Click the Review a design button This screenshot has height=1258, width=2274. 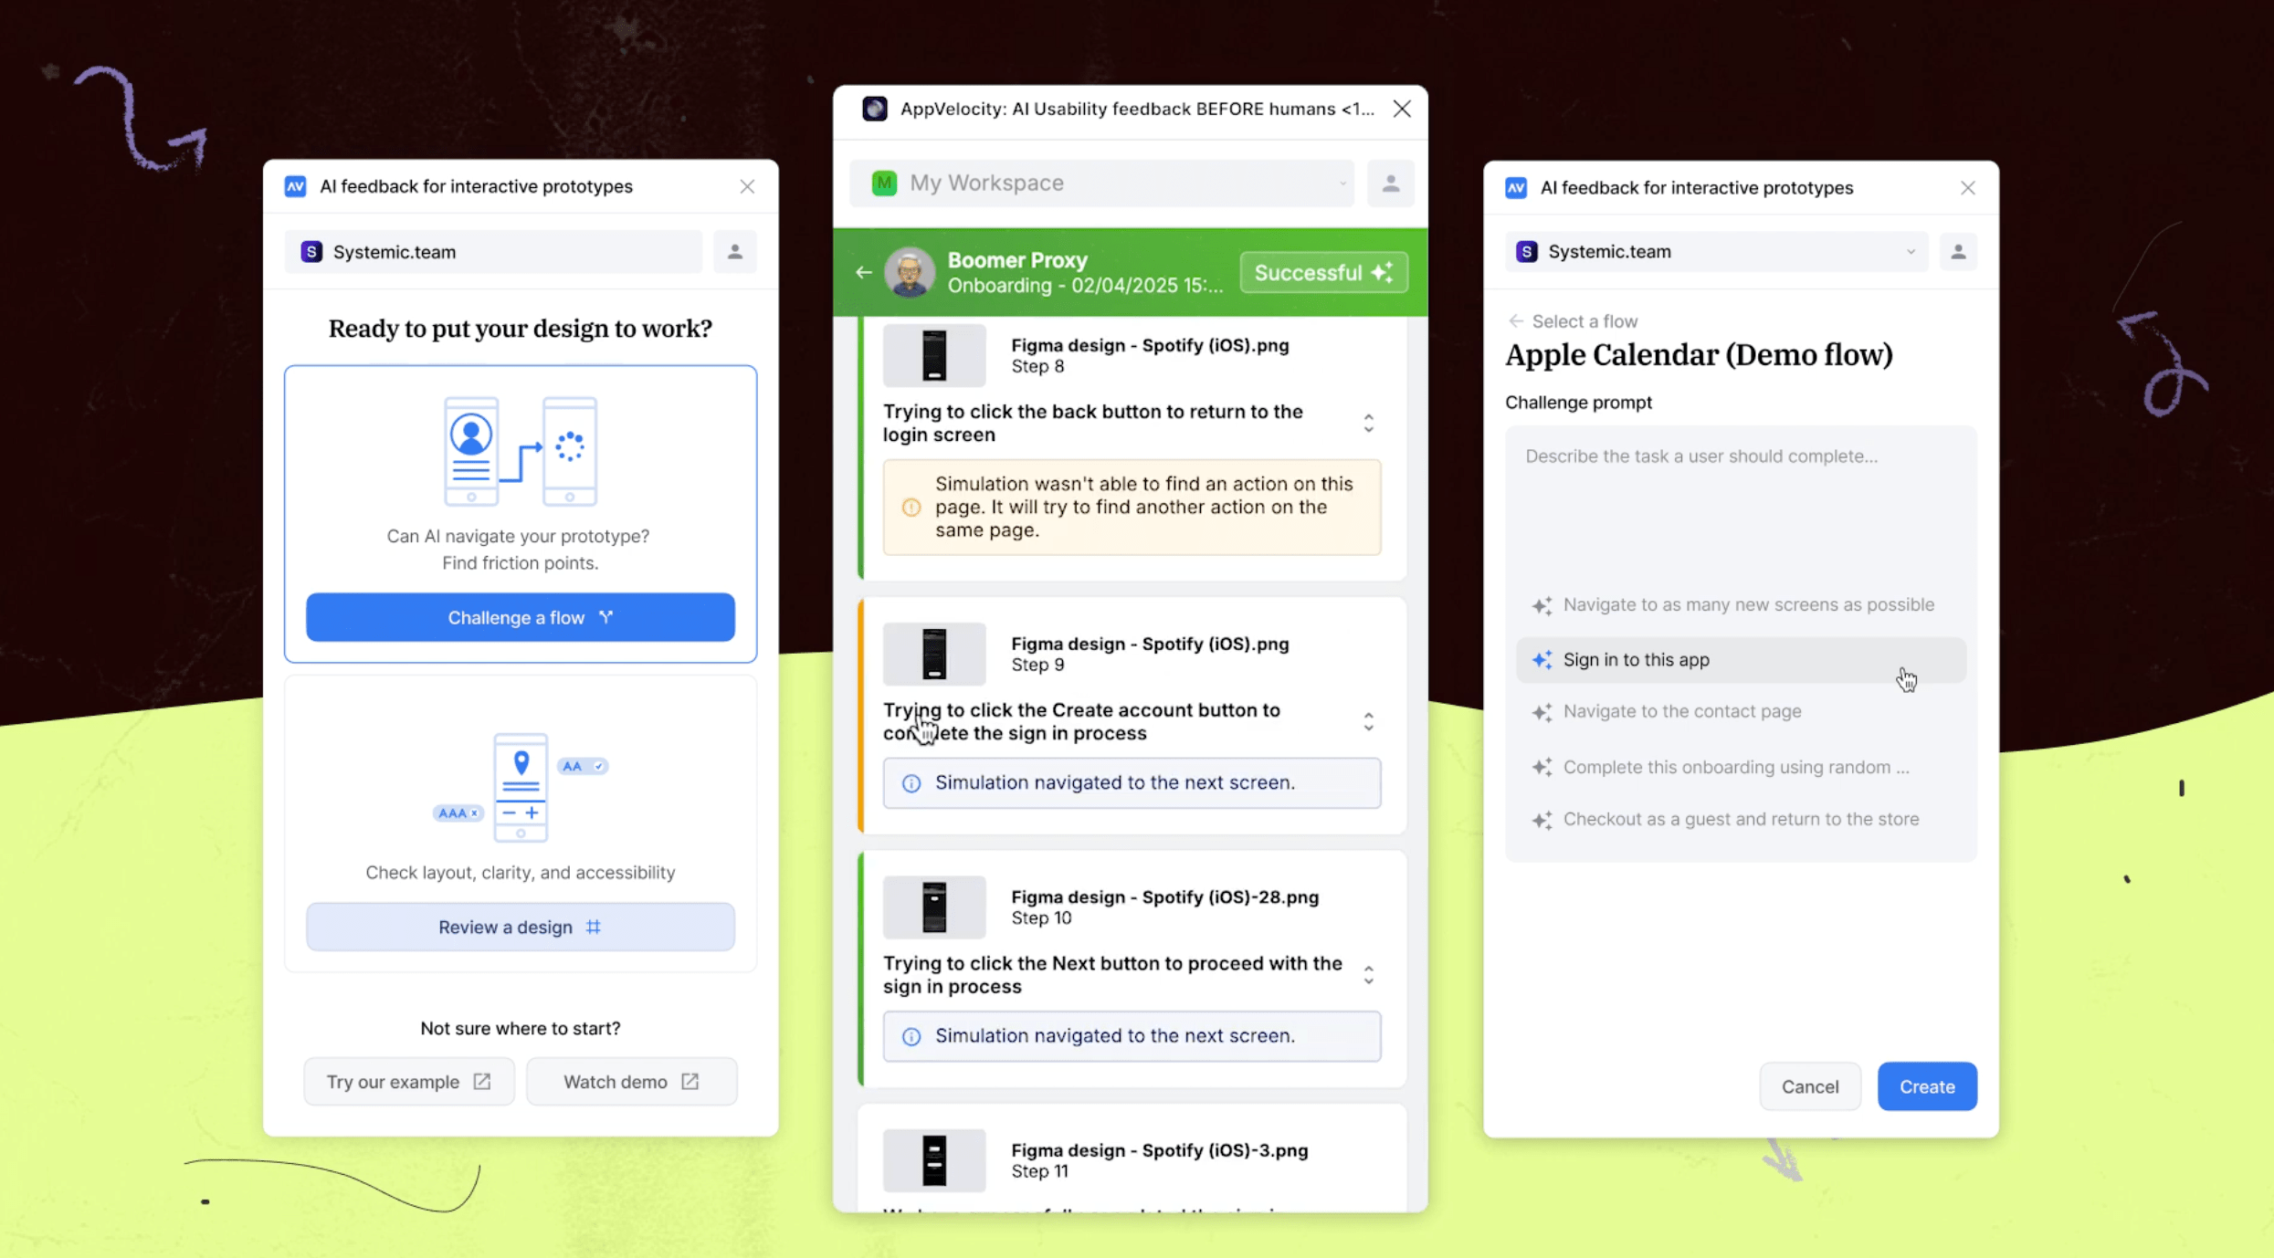pos(520,928)
